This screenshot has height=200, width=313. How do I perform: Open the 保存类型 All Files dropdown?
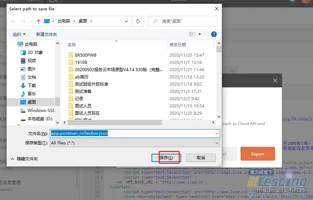[135, 143]
